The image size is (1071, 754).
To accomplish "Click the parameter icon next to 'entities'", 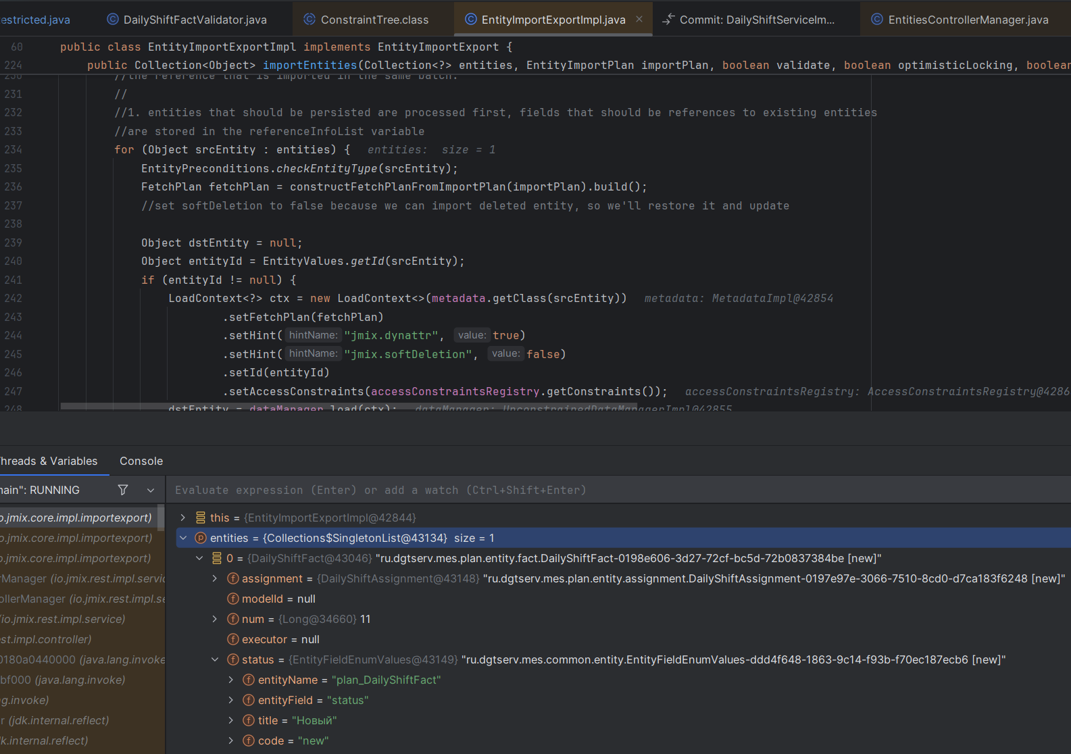I will tap(201, 538).
